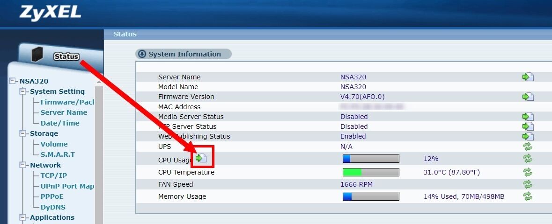
Task: Click the ZyXEL logo
Action: (50, 13)
